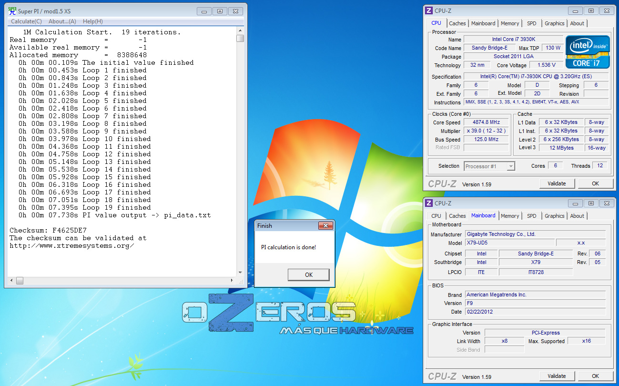This screenshot has height=386, width=619.
Task: Click Validate in upper CPU-Z window
Action: coord(557,183)
